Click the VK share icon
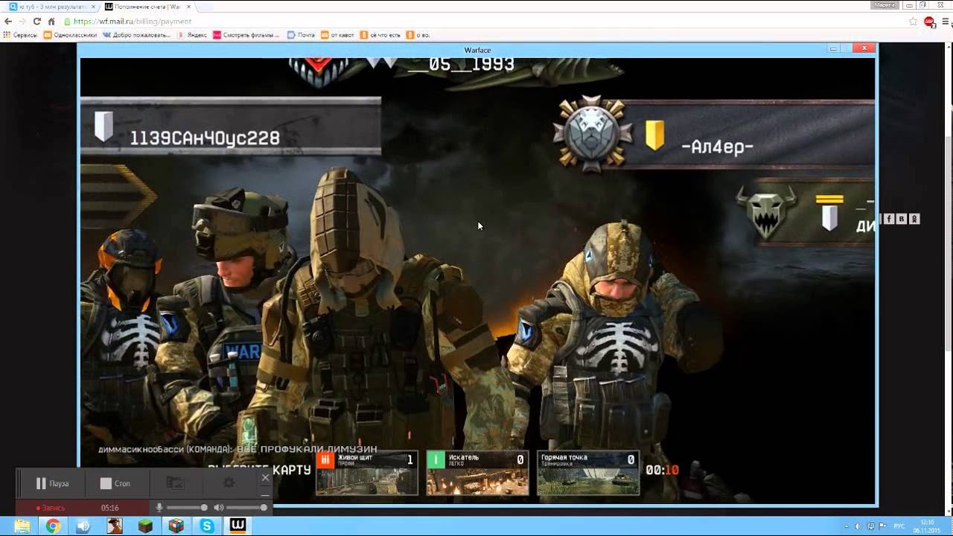The height and width of the screenshot is (536, 953). click(902, 219)
